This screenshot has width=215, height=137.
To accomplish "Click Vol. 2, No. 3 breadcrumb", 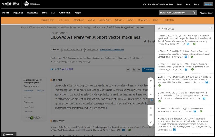I will (x=98, y=27).
